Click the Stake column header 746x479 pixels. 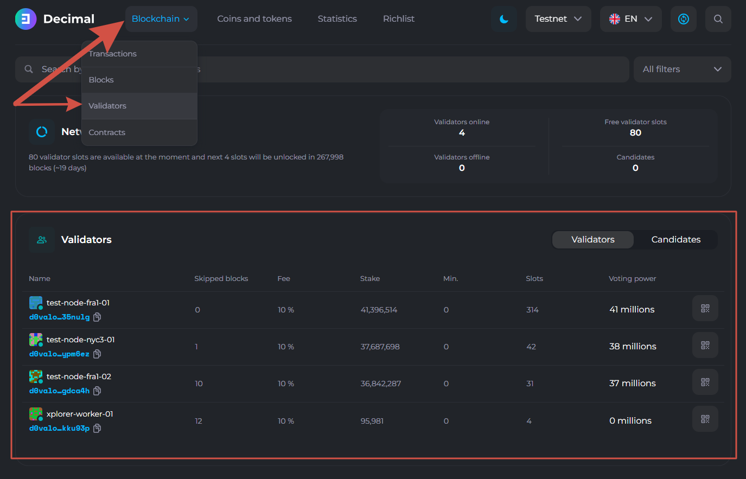tap(370, 278)
